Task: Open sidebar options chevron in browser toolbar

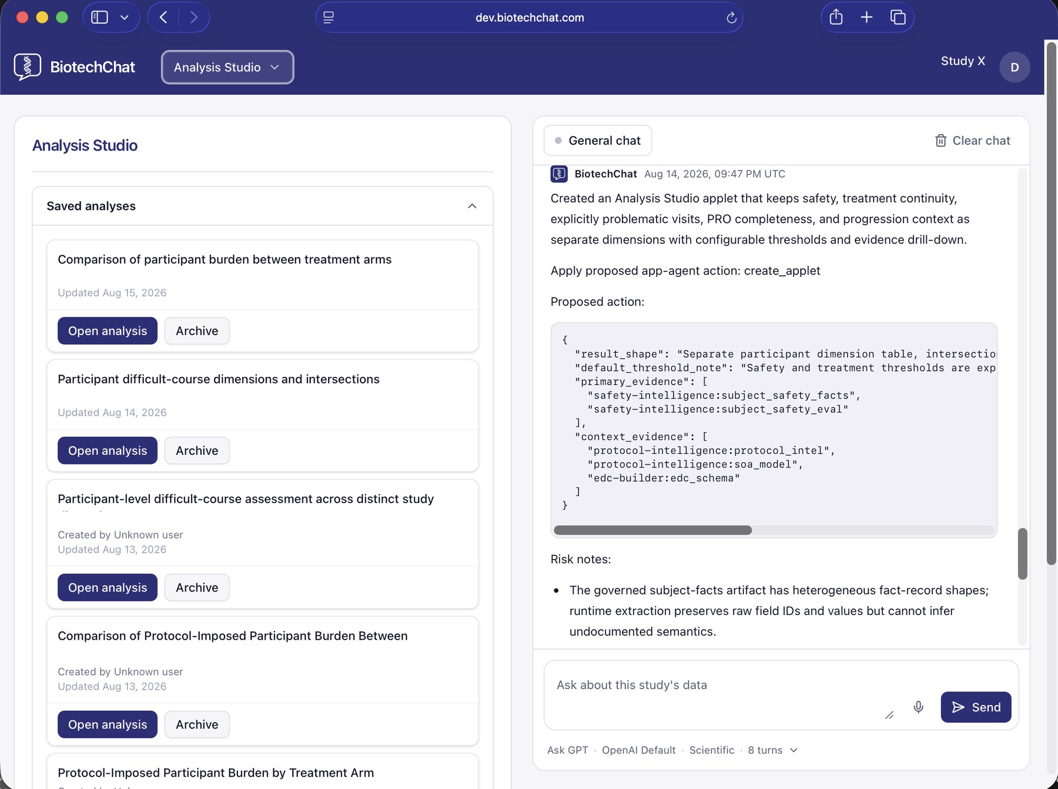Action: coord(124,18)
